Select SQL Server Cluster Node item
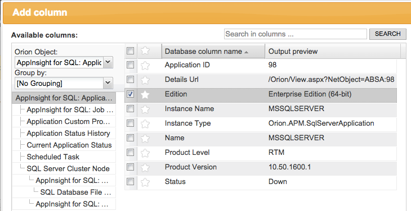411x211 pixels. (x=68, y=169)
